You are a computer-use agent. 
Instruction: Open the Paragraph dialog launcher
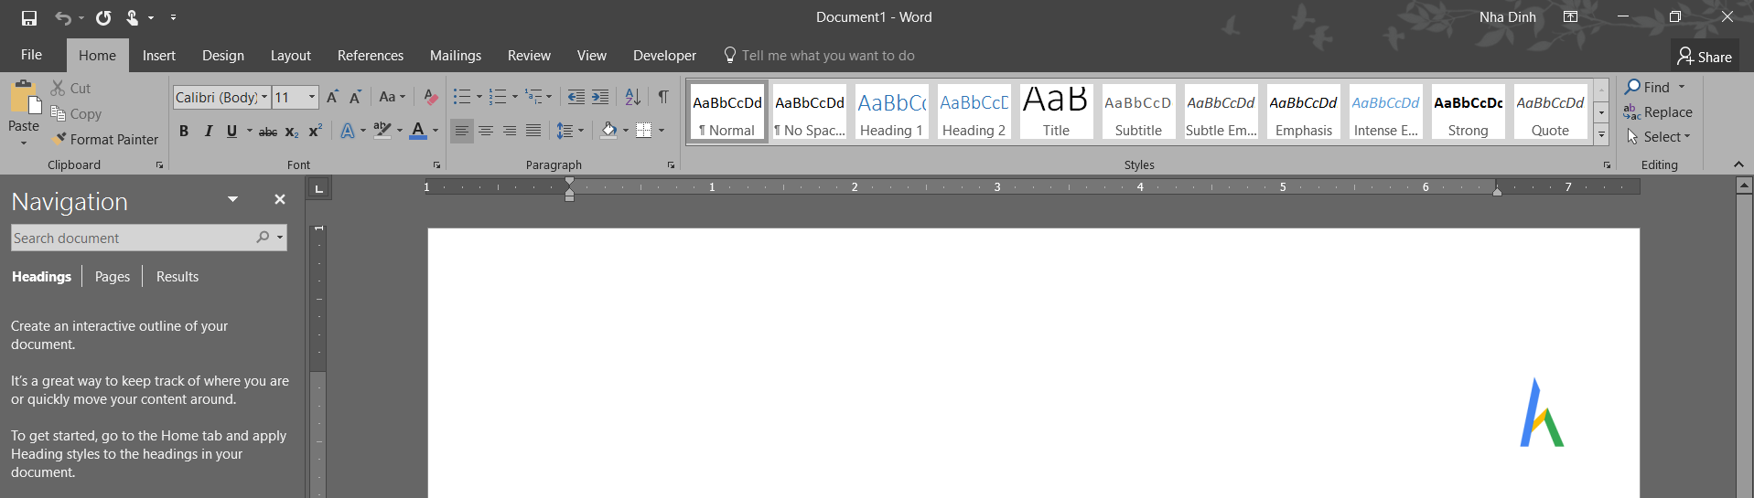point(671,165)
